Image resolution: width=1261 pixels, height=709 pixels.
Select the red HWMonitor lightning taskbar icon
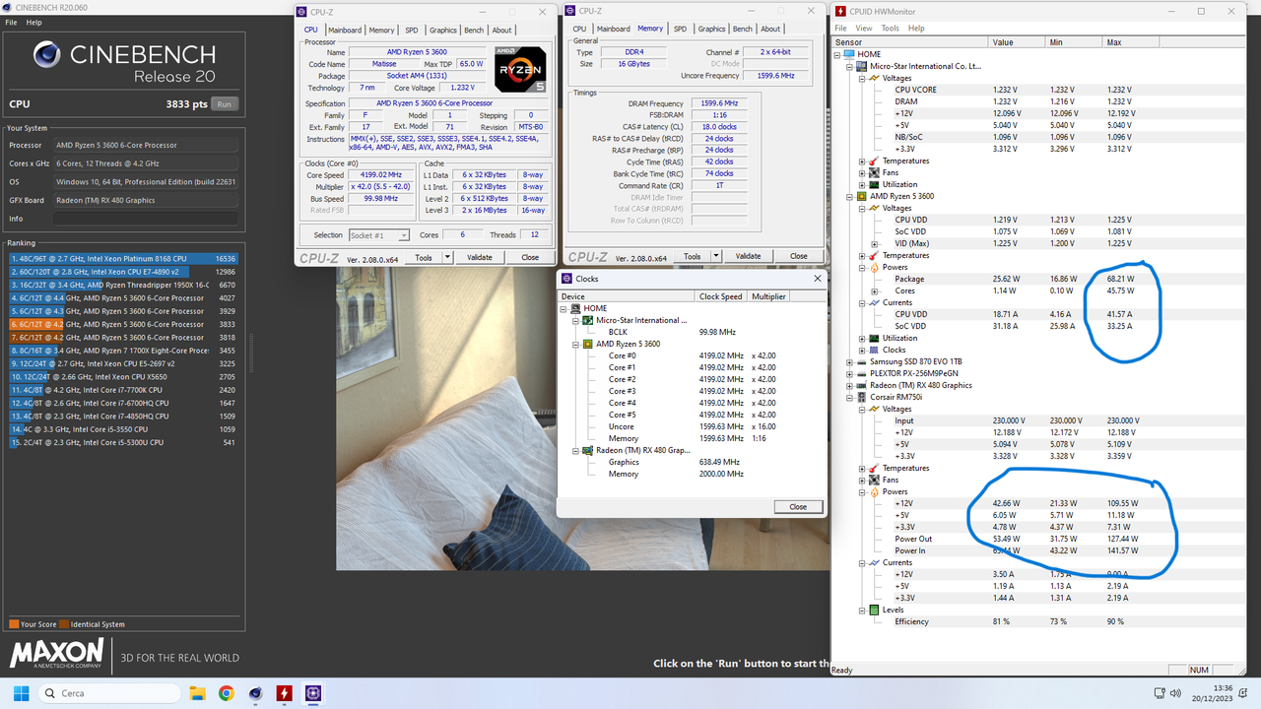(x=284, y=693)
